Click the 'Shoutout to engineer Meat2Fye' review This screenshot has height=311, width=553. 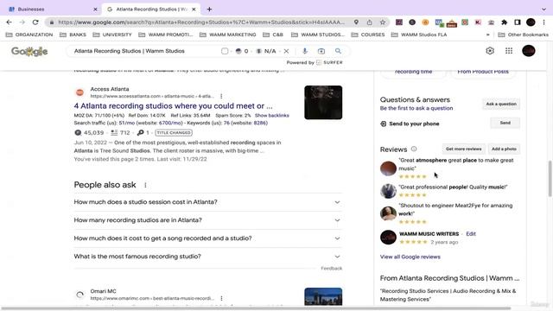pyautogui.click(x=455, y=209)
